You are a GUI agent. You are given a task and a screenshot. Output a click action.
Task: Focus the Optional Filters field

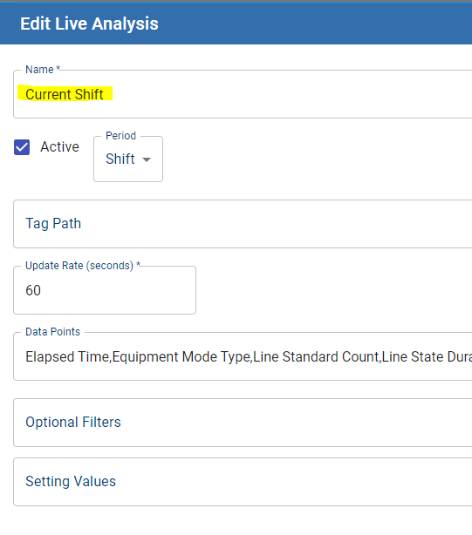[243, 423]
